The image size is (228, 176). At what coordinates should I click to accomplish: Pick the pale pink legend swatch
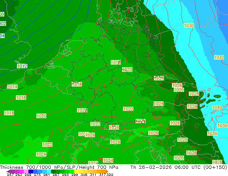[26, 171]
